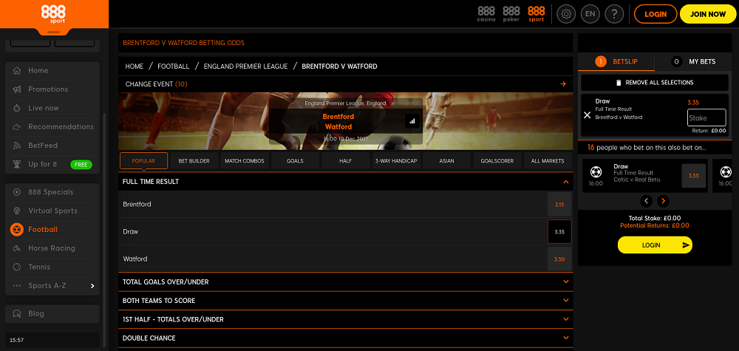This screenshot has width=739, height=351.
Task: Open the Betslip tab
Action: click(x=617, y=62)
